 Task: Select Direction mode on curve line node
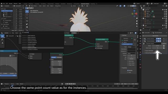59,57
